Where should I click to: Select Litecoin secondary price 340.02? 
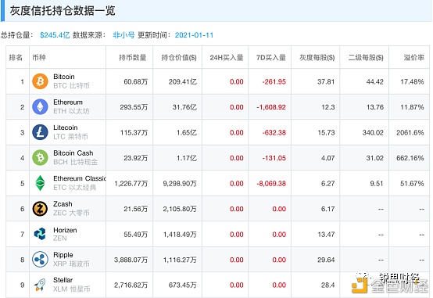click(x=373, y=133)
